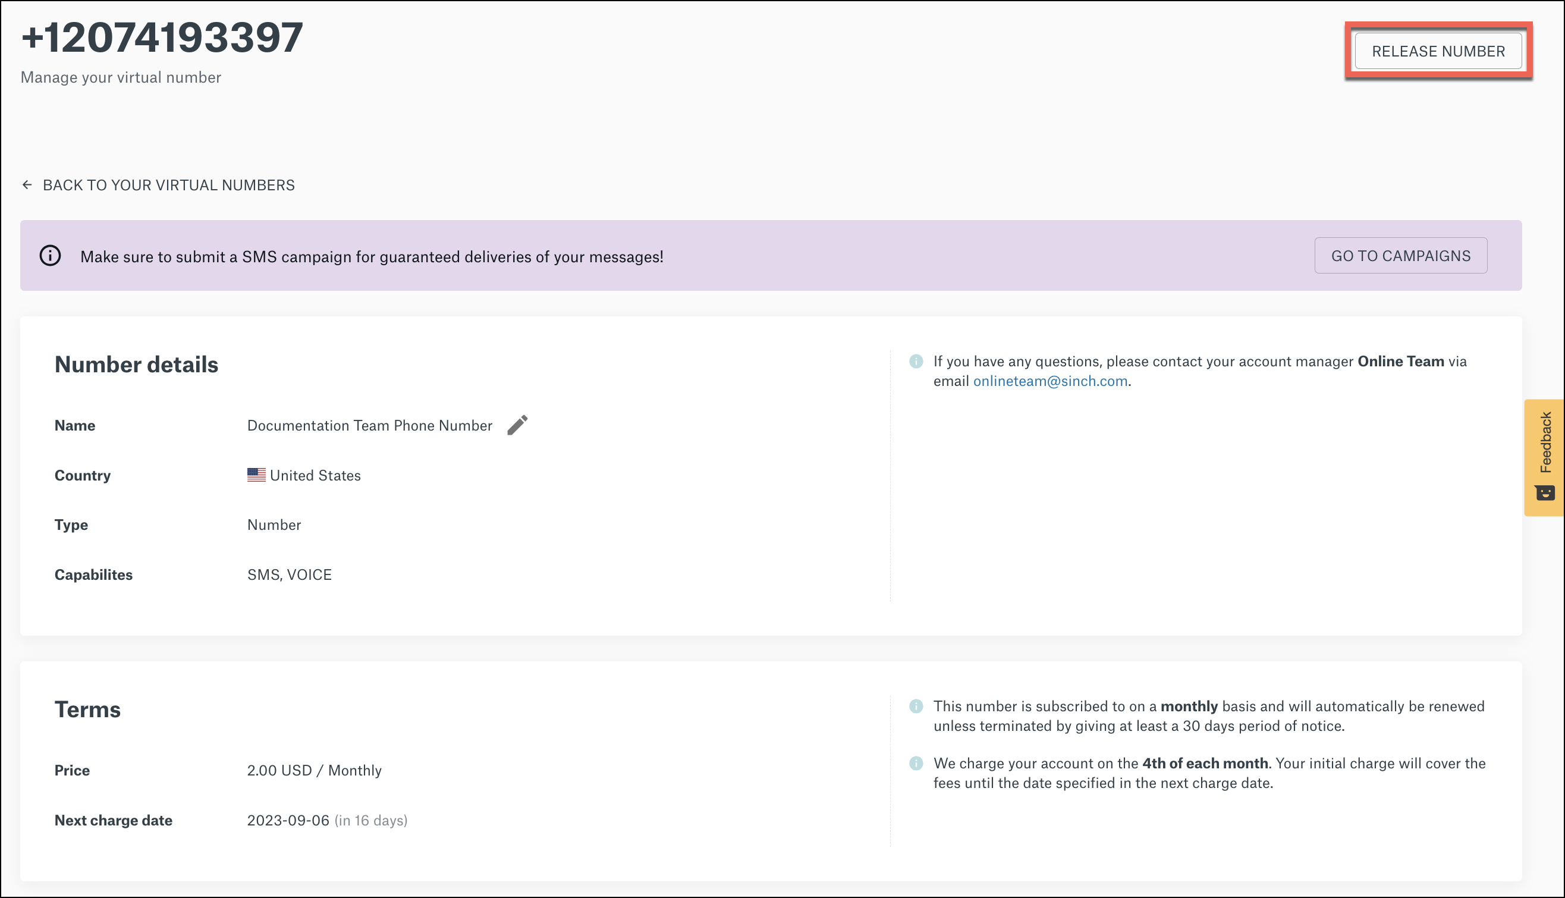This screenshot has height=898, width=1565.
Task: Open the yellow Feedback side tab
Action: click(1544, 458)
